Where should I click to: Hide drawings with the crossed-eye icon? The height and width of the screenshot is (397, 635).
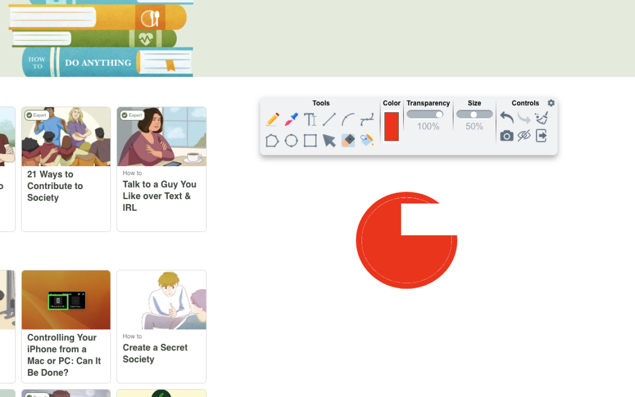point(524,135)
